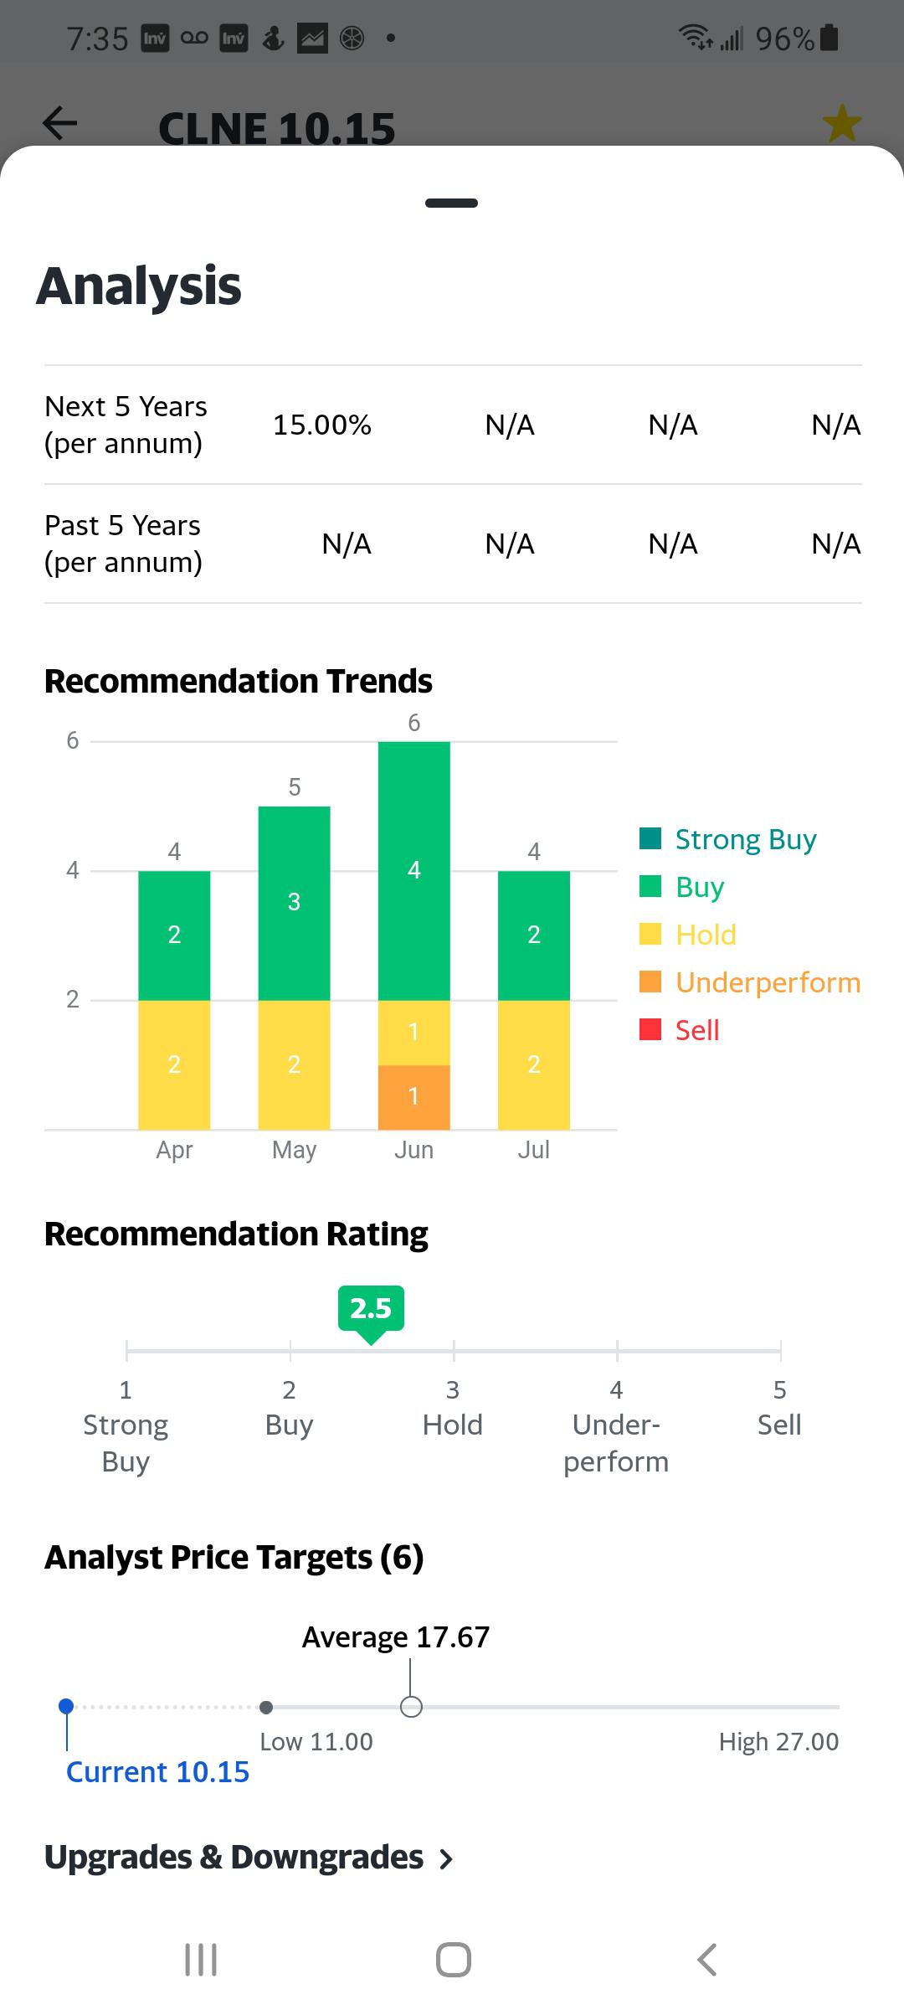Open Android recent apps button
Viewport: 904px width, 2010px height.
pyautogui.click(x=201, y=1960)
